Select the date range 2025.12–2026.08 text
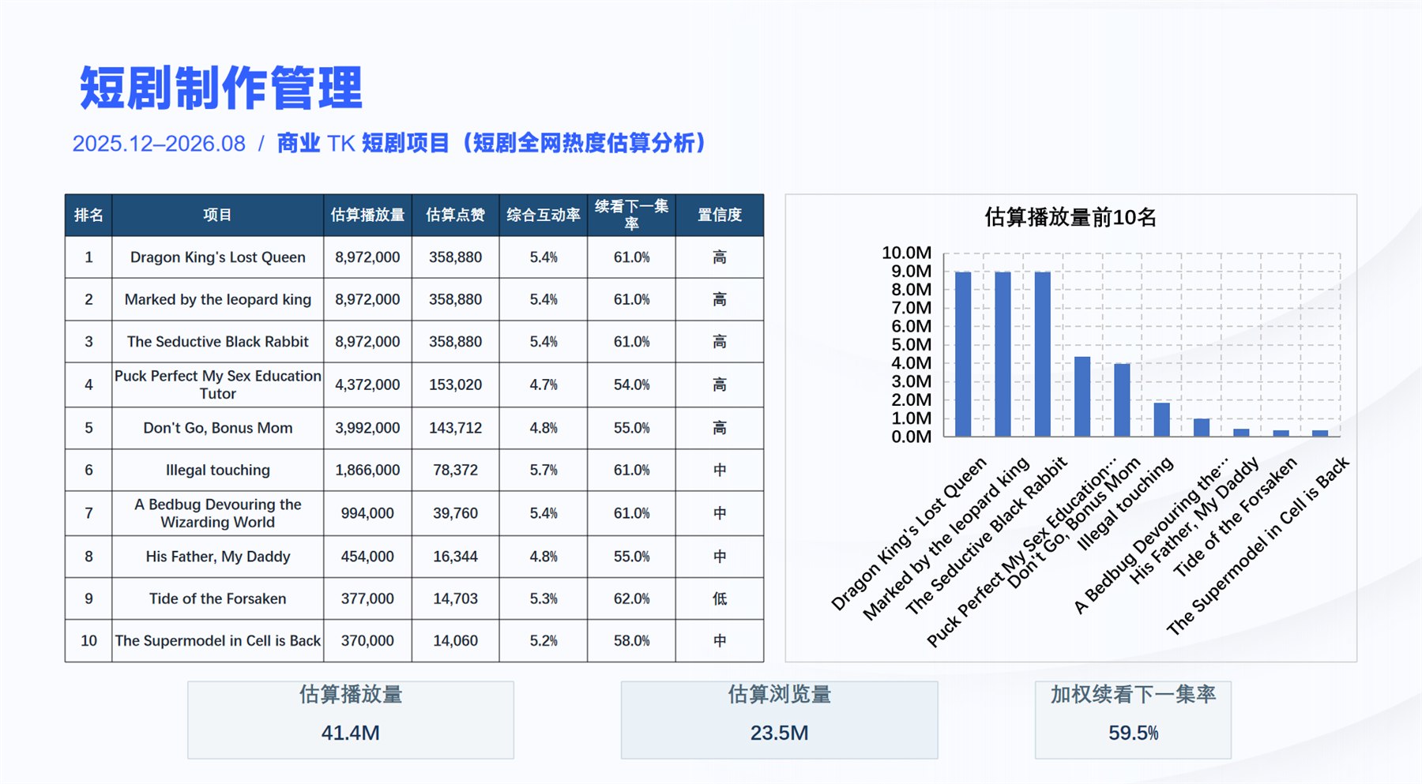 159,144
